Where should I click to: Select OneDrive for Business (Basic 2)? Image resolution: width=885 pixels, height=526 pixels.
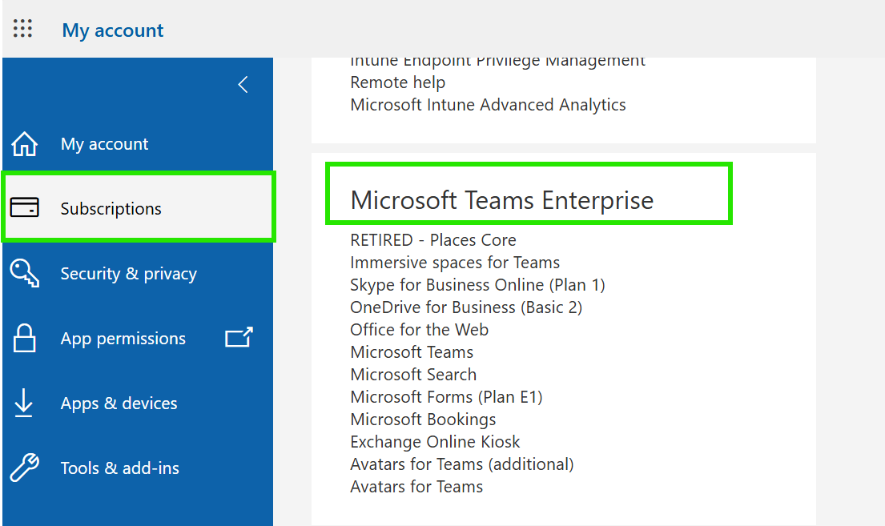(466, 307)
